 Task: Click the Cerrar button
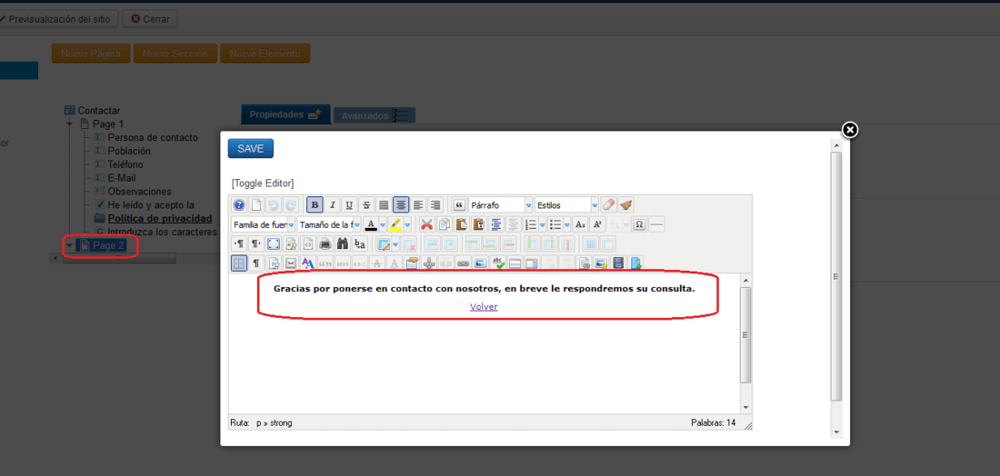[150, 19]
